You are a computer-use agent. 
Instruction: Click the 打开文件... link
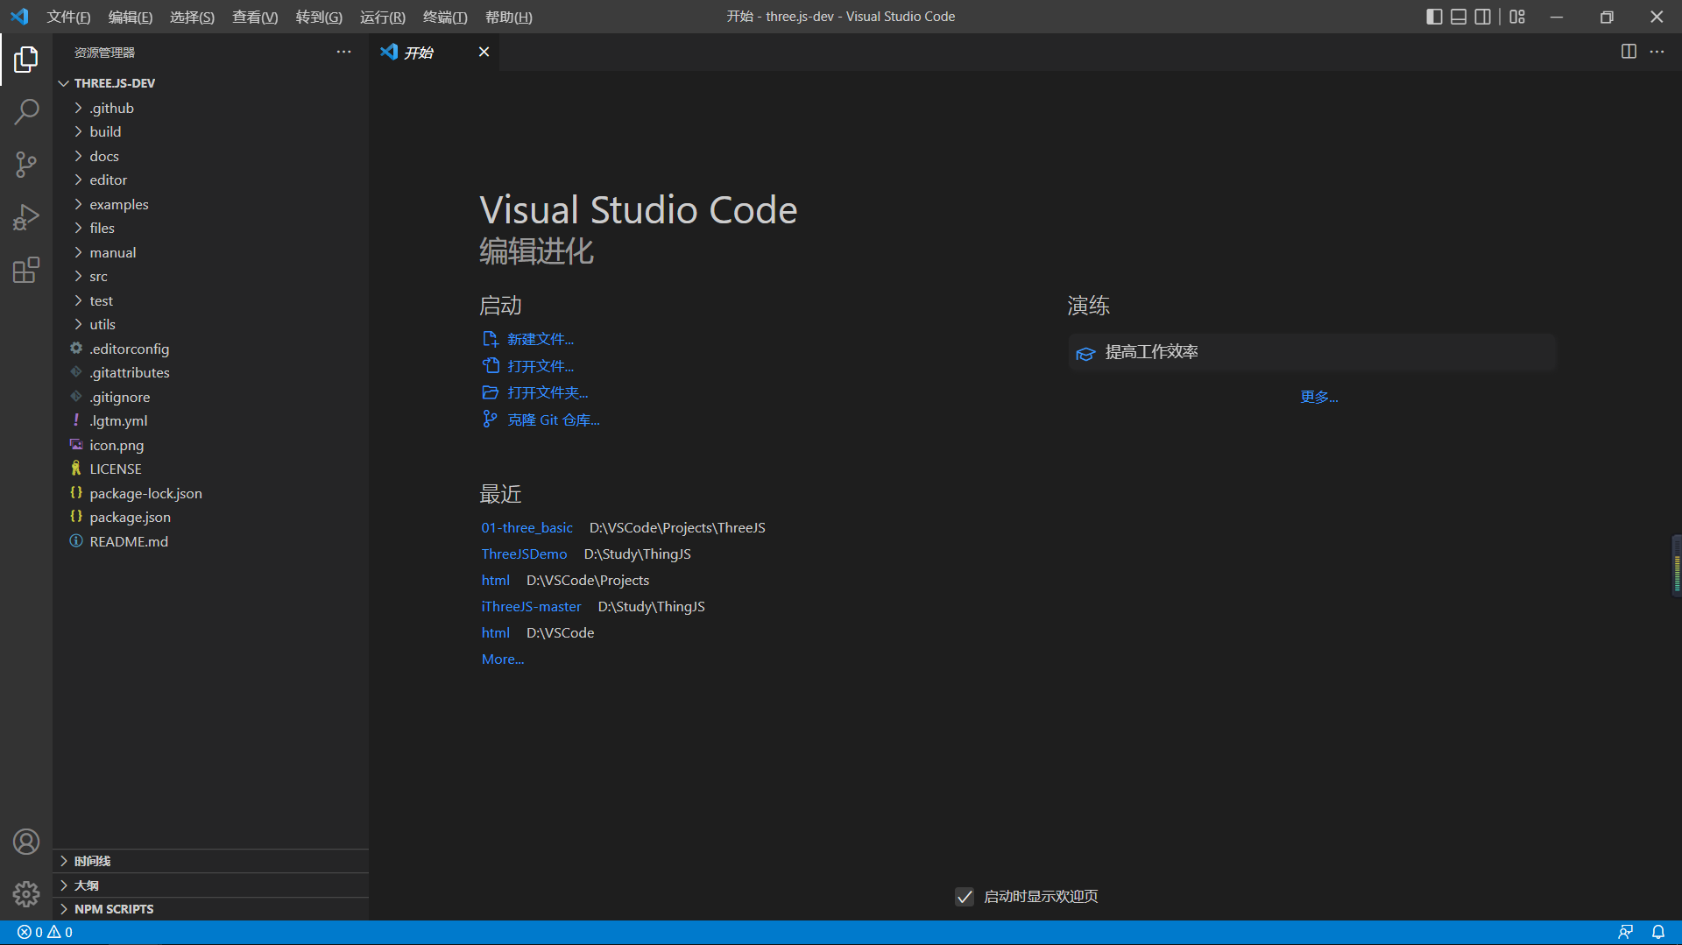pyautogui.click(x=541, y=366)
